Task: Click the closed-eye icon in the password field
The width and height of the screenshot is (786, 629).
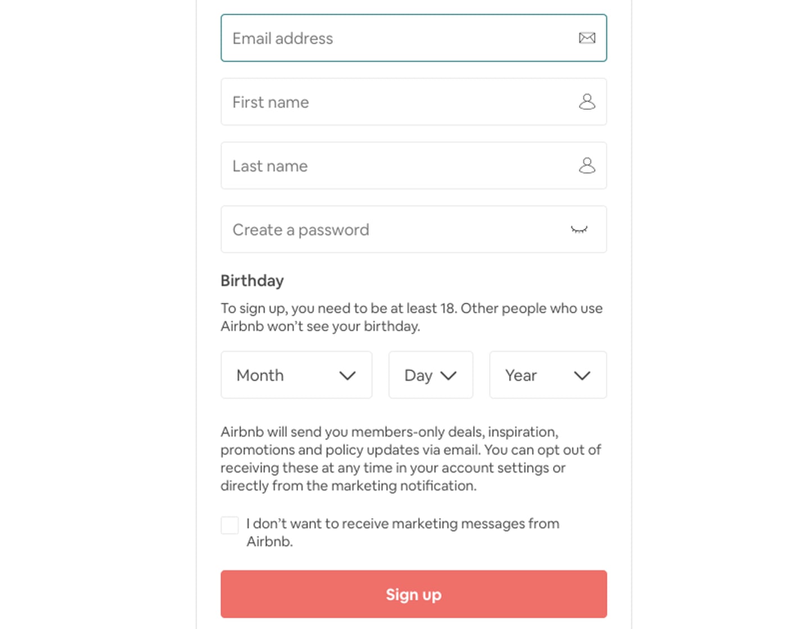Action: [x=578, y=229]
